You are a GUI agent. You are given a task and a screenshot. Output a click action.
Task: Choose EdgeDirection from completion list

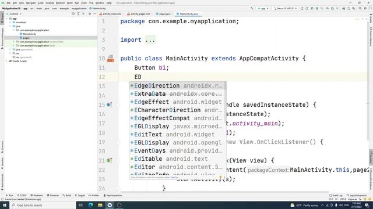pos(177,85)
